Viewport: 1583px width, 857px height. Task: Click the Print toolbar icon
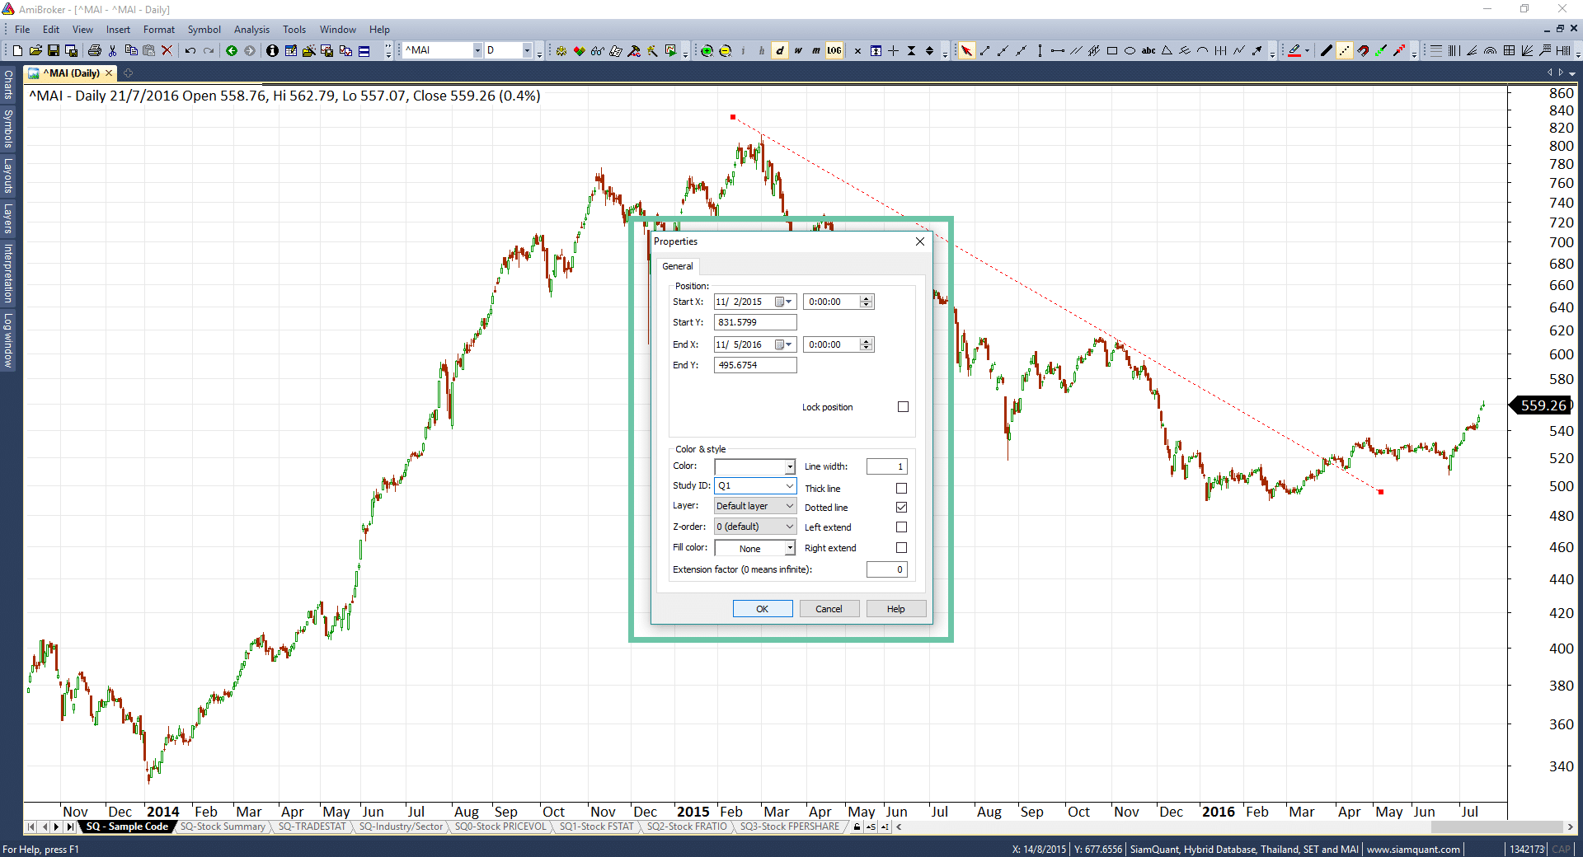[x=94, y=51]
